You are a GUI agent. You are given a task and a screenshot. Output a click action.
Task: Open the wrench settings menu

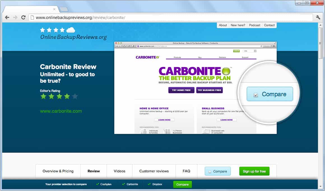318,17
